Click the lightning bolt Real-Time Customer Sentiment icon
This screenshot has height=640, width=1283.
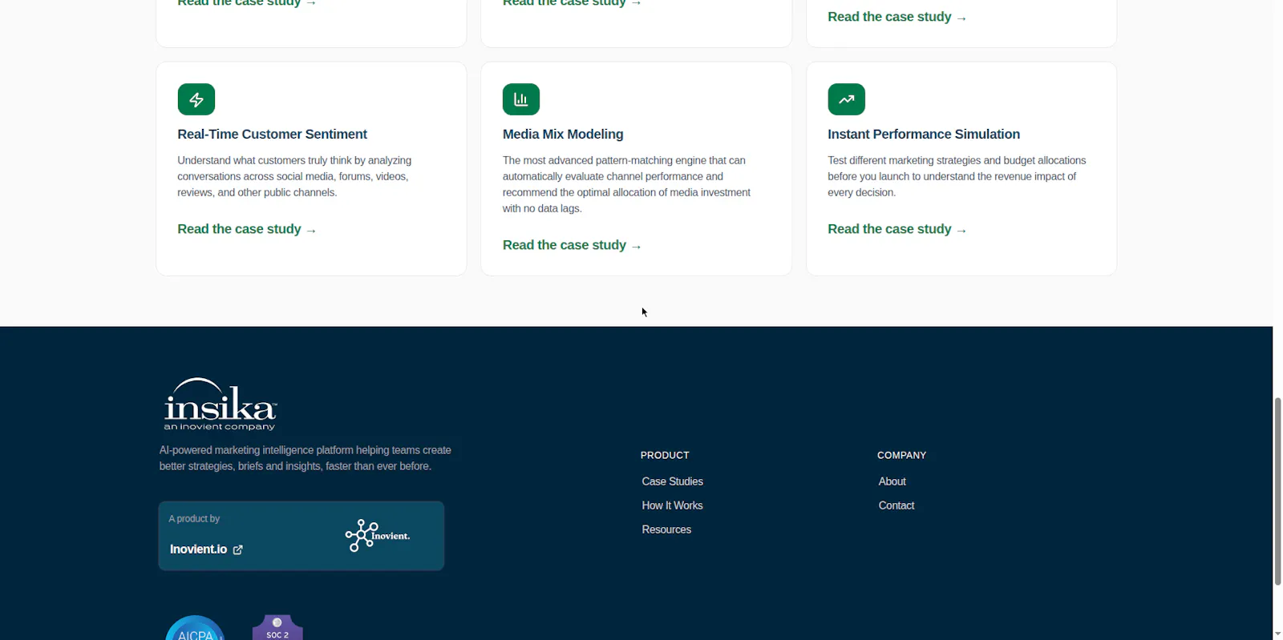pos(196,99)
